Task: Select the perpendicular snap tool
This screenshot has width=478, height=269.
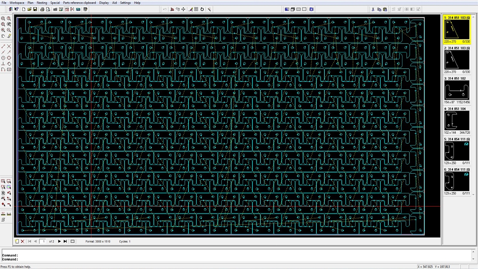Action: [3, 64]
